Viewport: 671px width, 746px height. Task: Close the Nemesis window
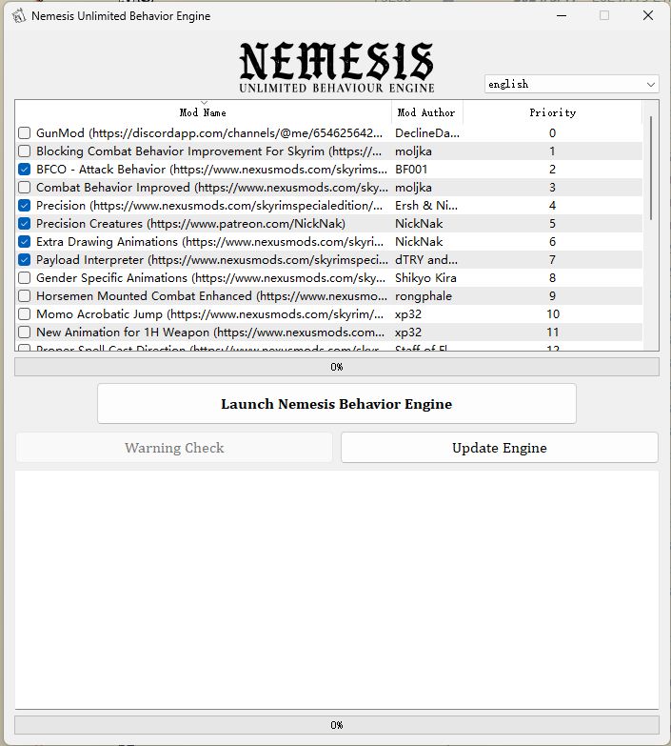pyautogui.click(x=648, y=15)
